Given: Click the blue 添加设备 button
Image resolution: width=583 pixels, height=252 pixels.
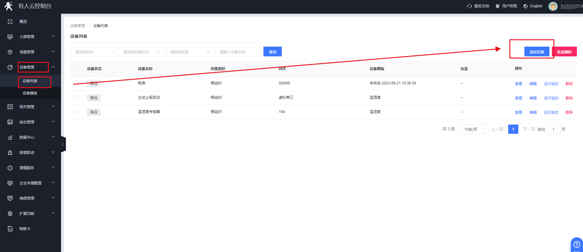Looking at the screenshot, I should (537, 52).
